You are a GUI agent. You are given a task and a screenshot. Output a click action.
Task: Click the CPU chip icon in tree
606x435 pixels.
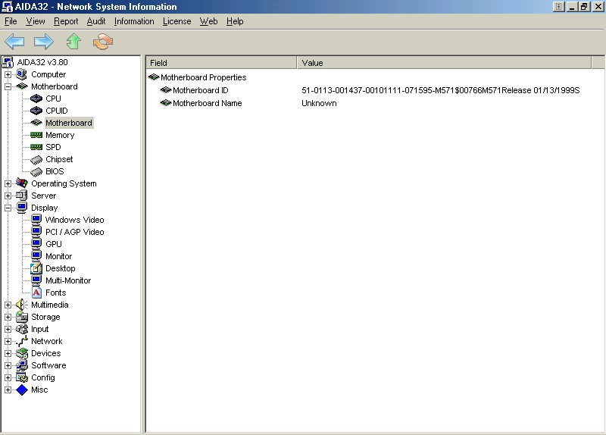[x=36, y=99]
